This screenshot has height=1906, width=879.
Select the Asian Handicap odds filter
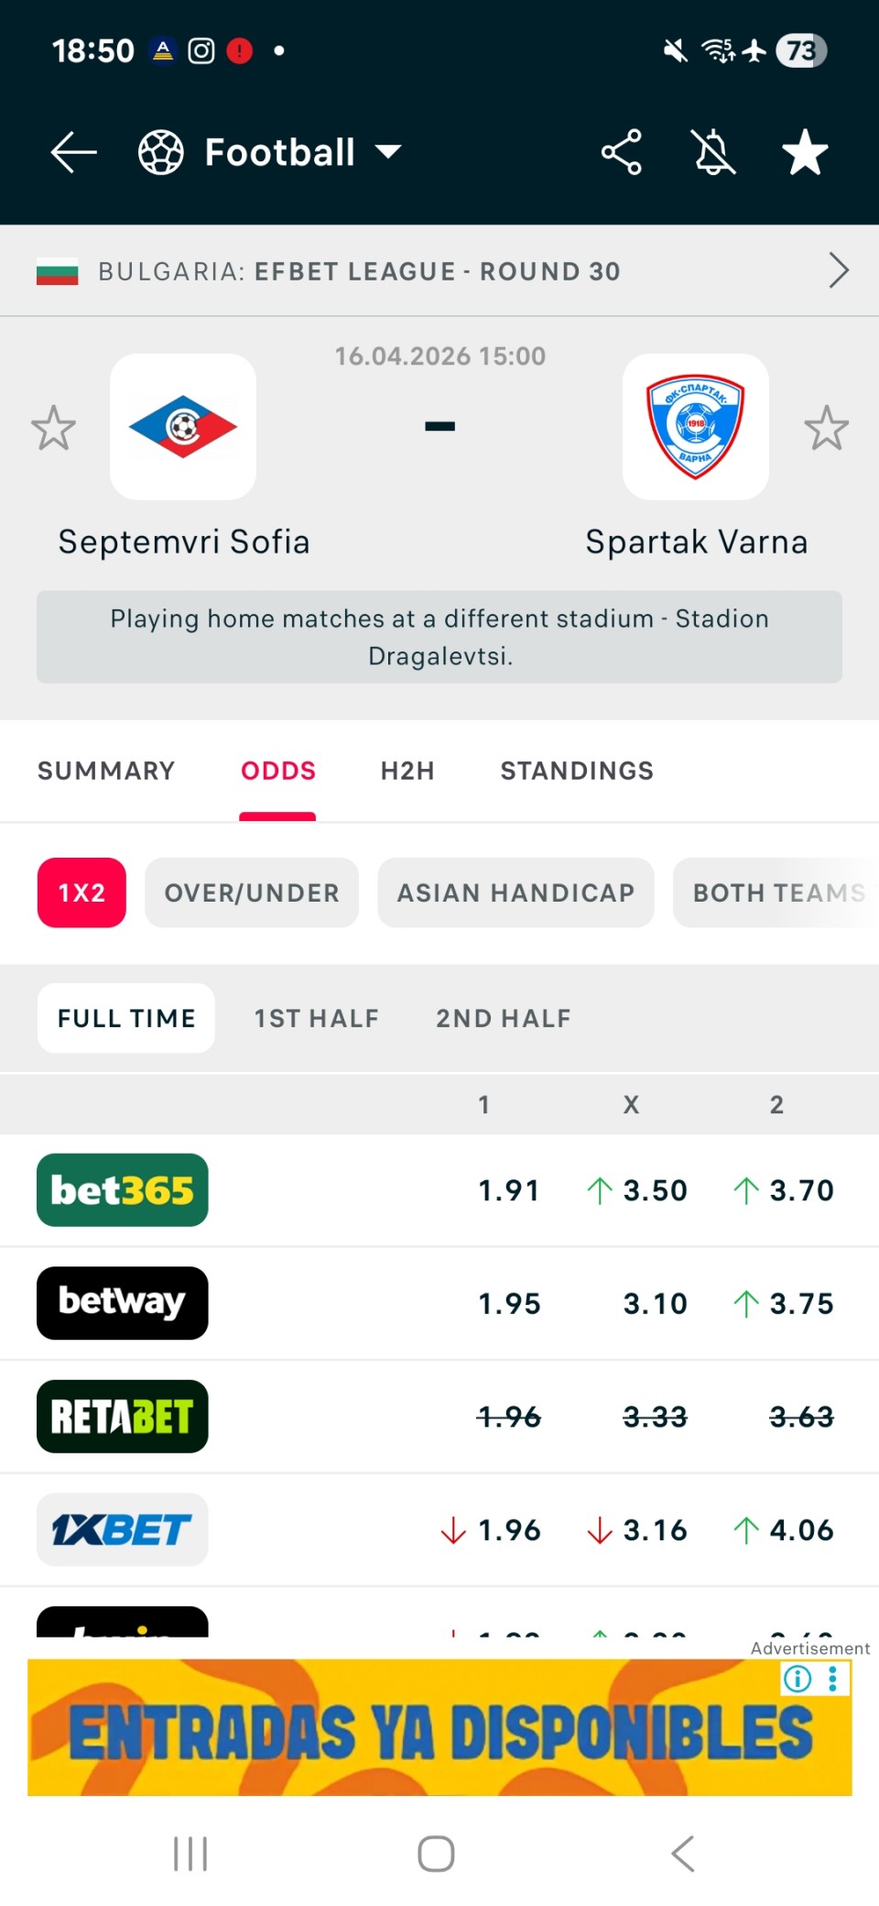pos(515,893)
